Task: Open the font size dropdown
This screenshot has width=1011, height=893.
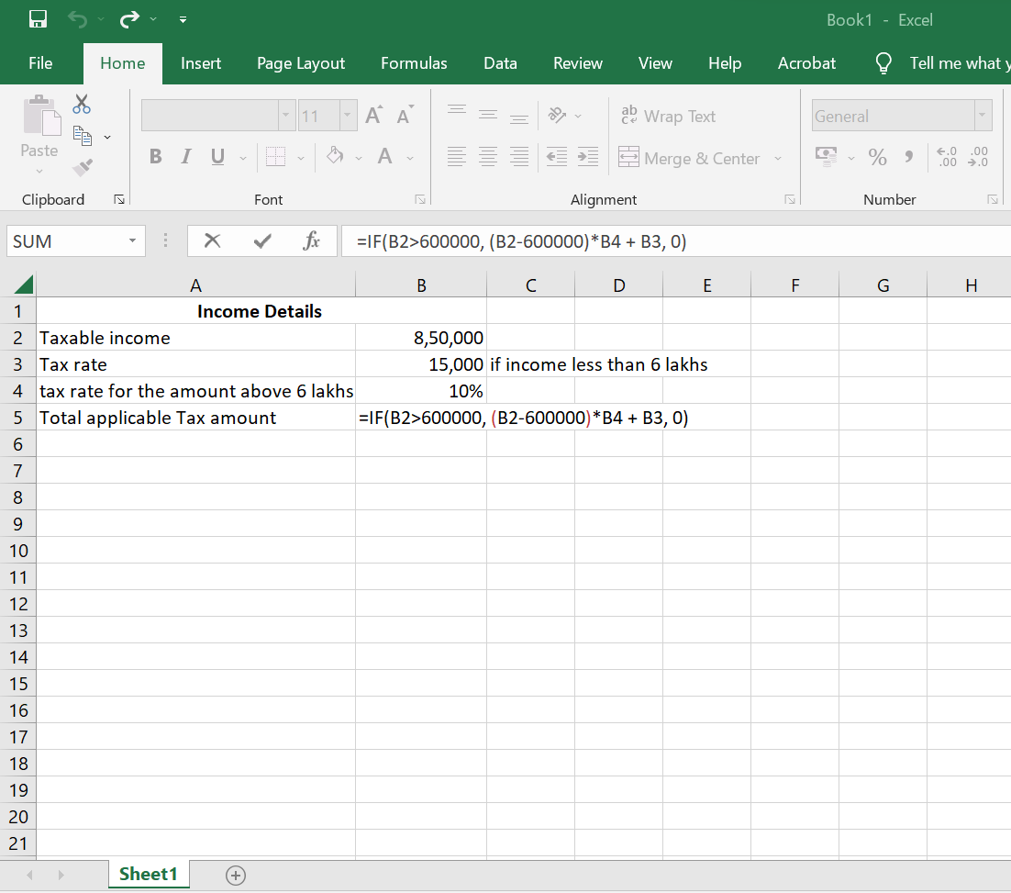Action: (348, 116)
